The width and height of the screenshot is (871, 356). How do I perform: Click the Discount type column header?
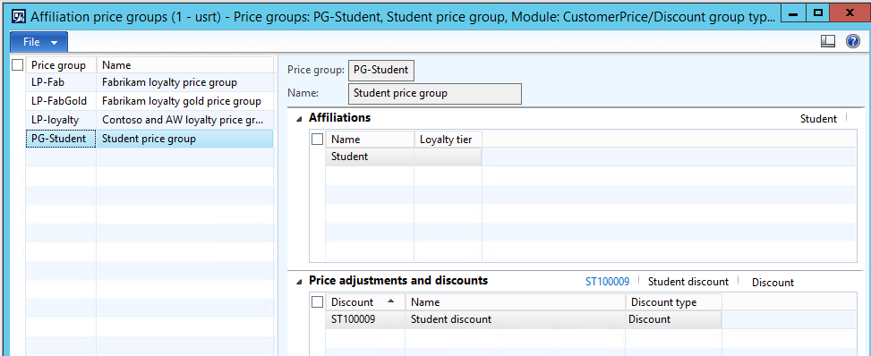tap(673, 302)
